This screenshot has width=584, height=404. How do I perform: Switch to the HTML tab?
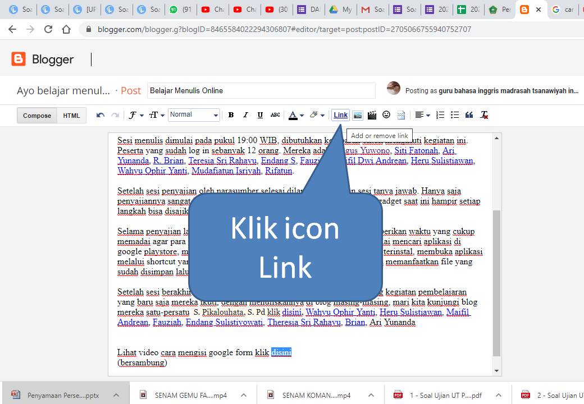71,116
